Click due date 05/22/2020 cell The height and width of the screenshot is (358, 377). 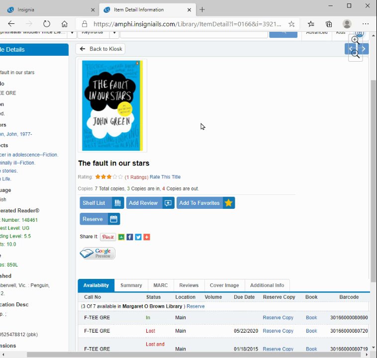point(246,331)
